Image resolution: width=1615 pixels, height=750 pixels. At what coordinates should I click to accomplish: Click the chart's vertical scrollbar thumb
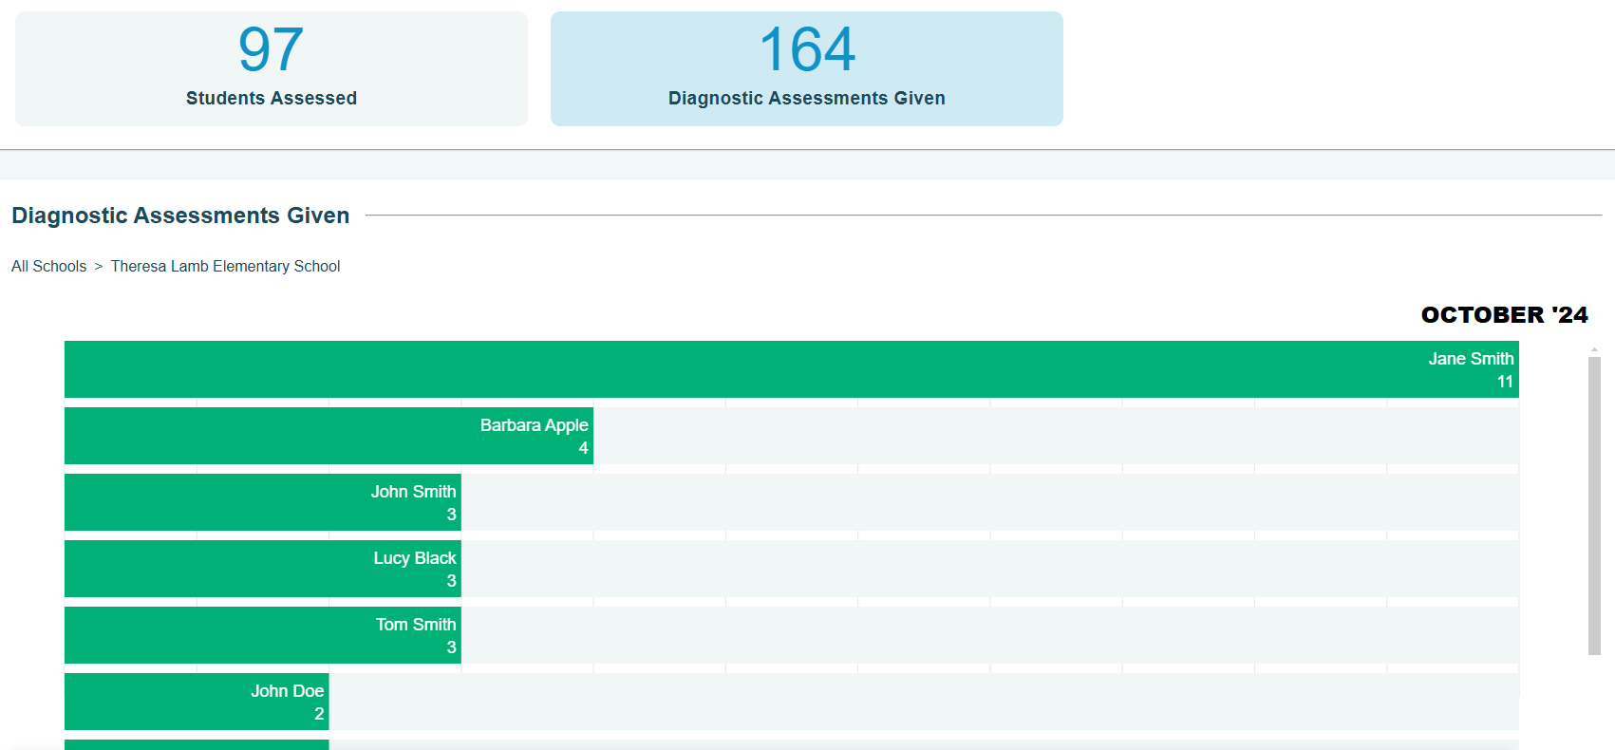tap(1594, 505)
